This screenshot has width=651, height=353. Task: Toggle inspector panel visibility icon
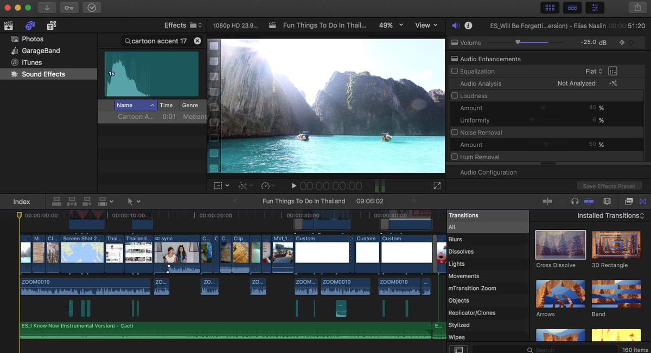[595, 8]
